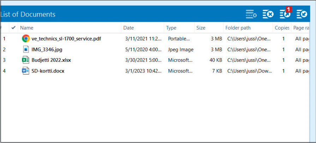Click the Type column header
316x143 pixels.
tap(171, 28)
